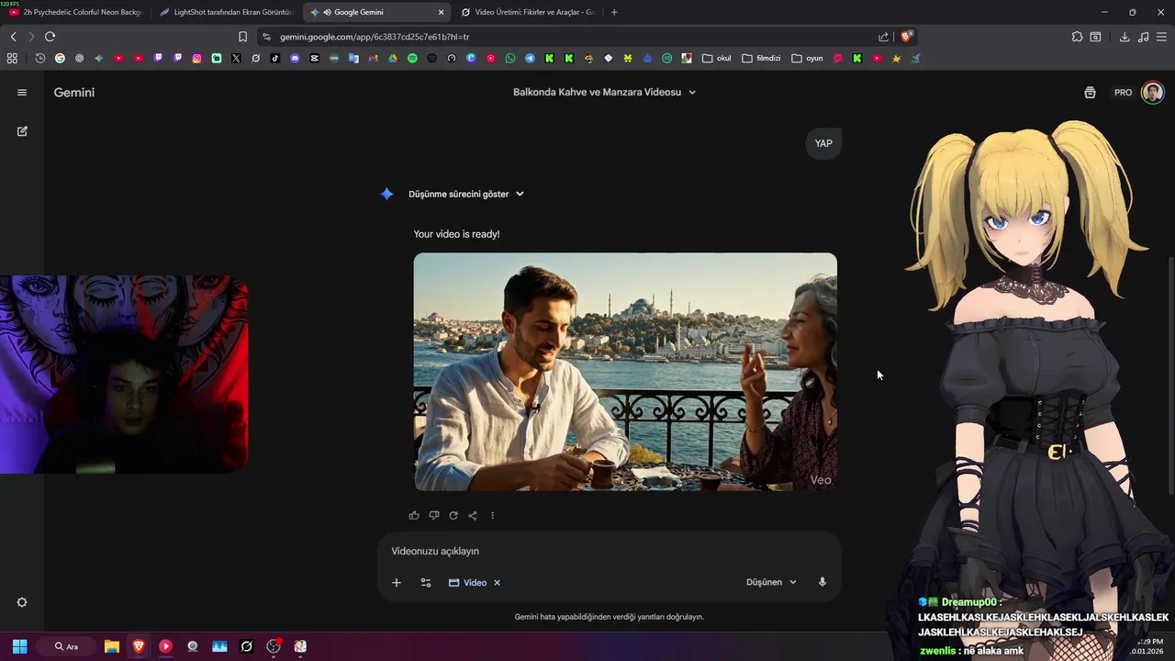The image size is (1175, 661).
Task: Start a new chat with the compose icon
Action: 22,131
